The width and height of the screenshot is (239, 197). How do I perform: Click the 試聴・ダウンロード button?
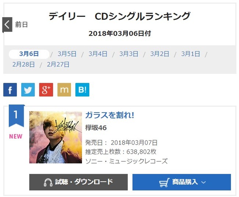coord(78,182)
